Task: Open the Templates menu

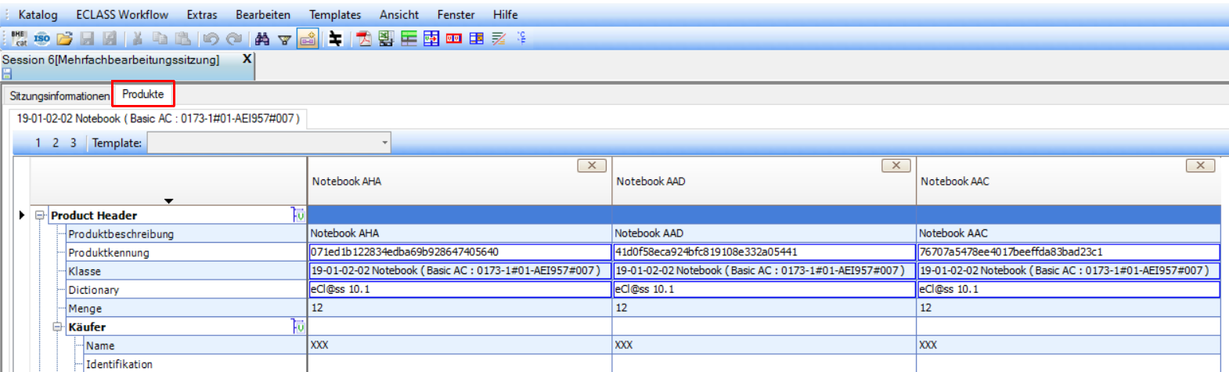Action: click(335, 15)
